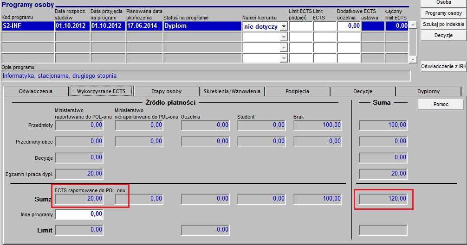Click the Inne programy input field
467x245 pixels.
point(79,214)
